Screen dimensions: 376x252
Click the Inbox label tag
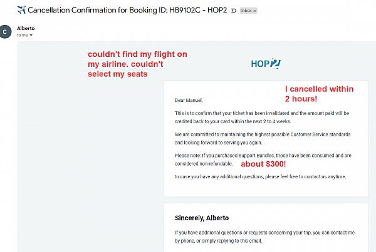(247, 11)
